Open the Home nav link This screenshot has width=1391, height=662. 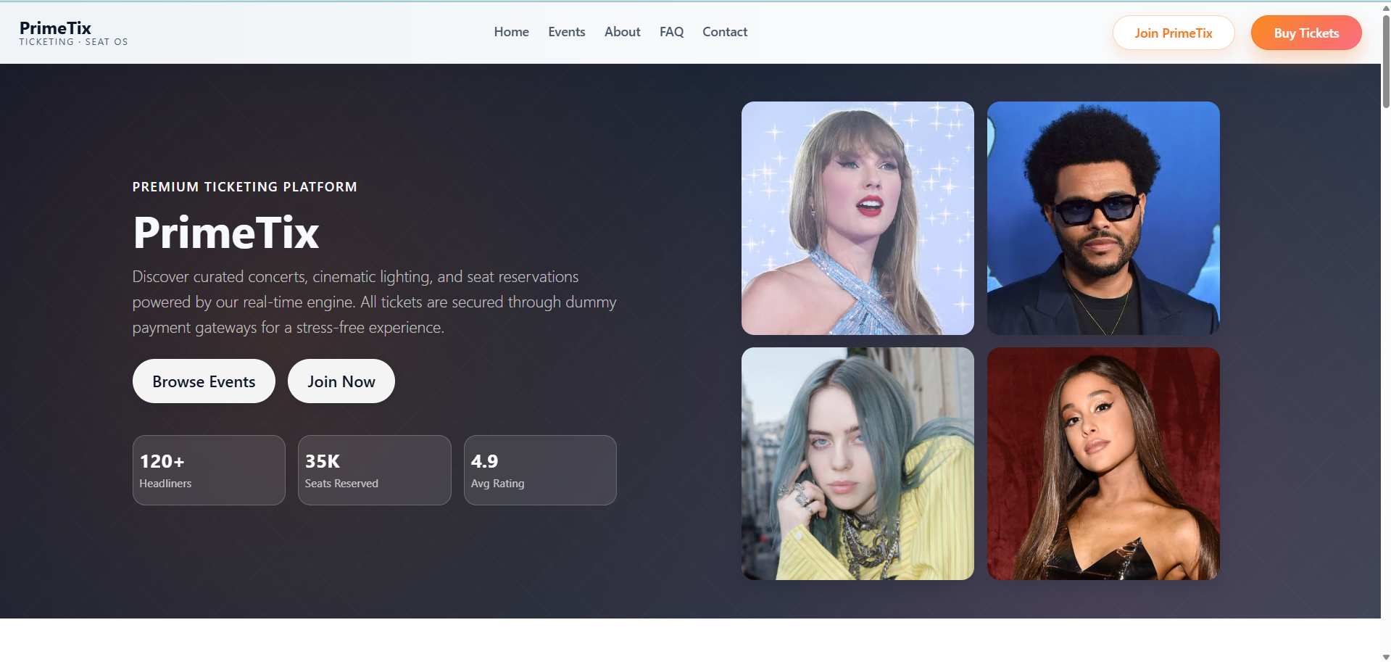(x=511, y=32)
